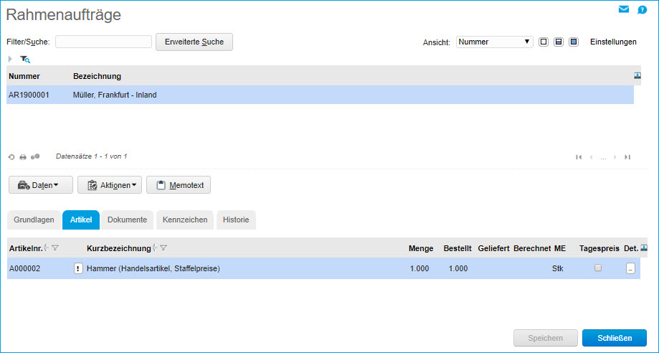The width and height of the screenshot is (659, 353).
Task: Switch to the empty-square view layout
Action: (x=544, y=42)
